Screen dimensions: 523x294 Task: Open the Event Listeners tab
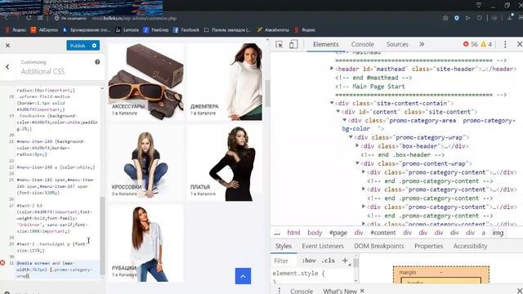coord(323,246)
